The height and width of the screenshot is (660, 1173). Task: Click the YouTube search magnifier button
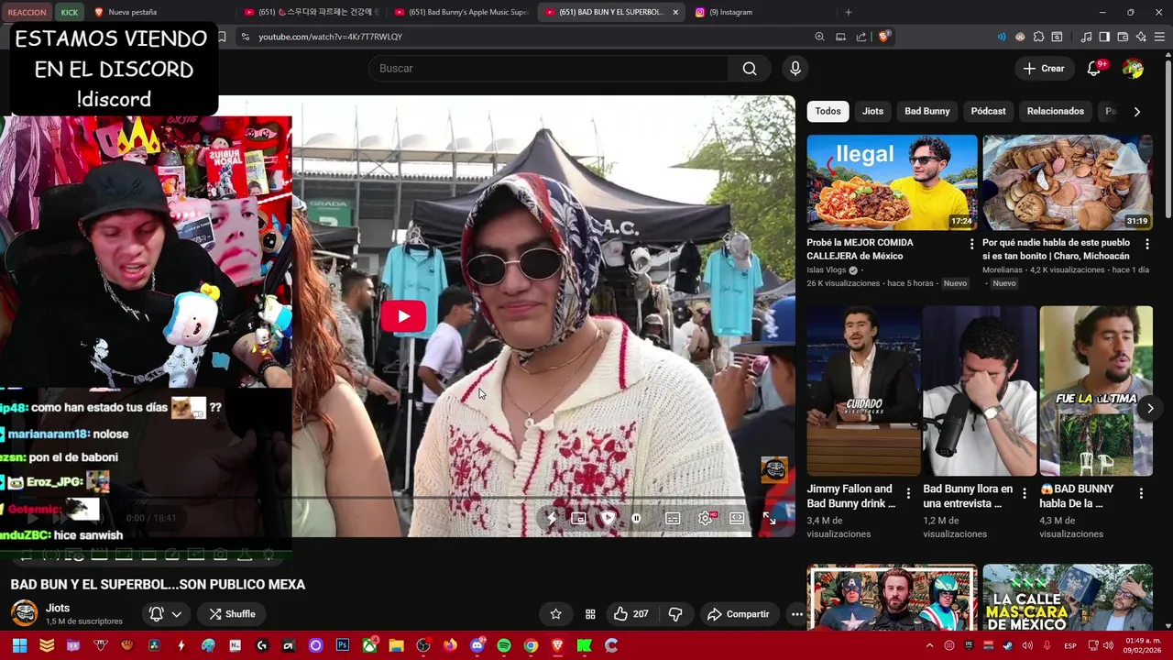click(x=750, y=69)
